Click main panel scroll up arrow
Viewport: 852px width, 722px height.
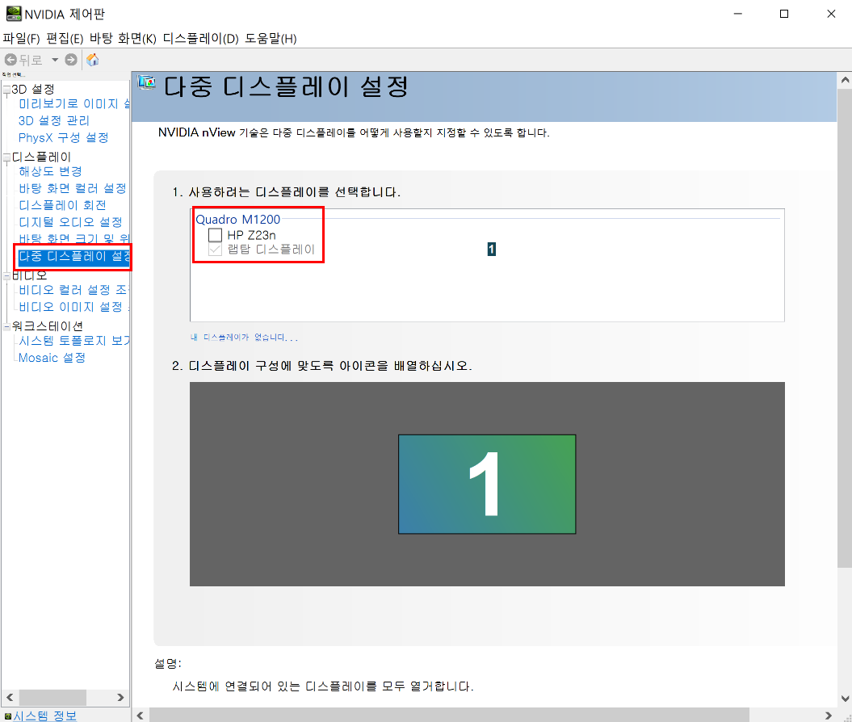tap(845, 81)
